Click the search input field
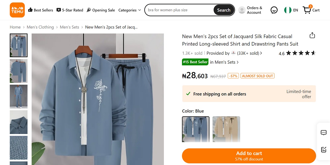The width and height of the screenshot is (330, 165). (x=179, y=10)
